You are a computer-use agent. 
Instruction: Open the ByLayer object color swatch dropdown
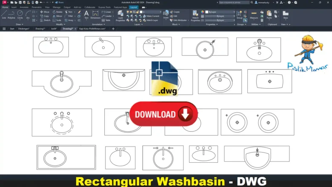click(220, 12)
